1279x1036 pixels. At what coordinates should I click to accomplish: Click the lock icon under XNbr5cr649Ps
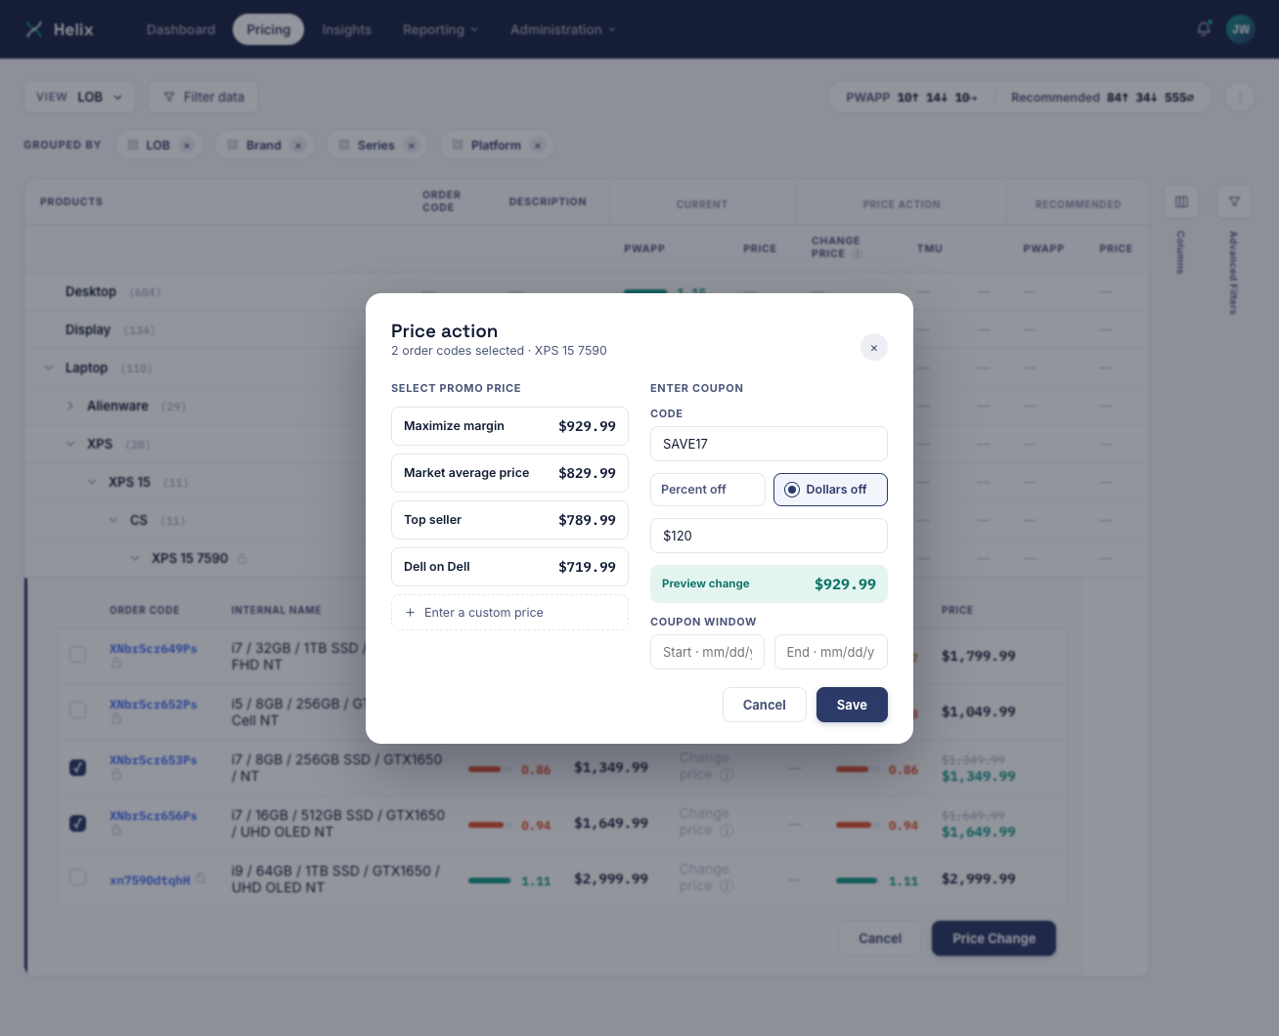tap(116, 663)
